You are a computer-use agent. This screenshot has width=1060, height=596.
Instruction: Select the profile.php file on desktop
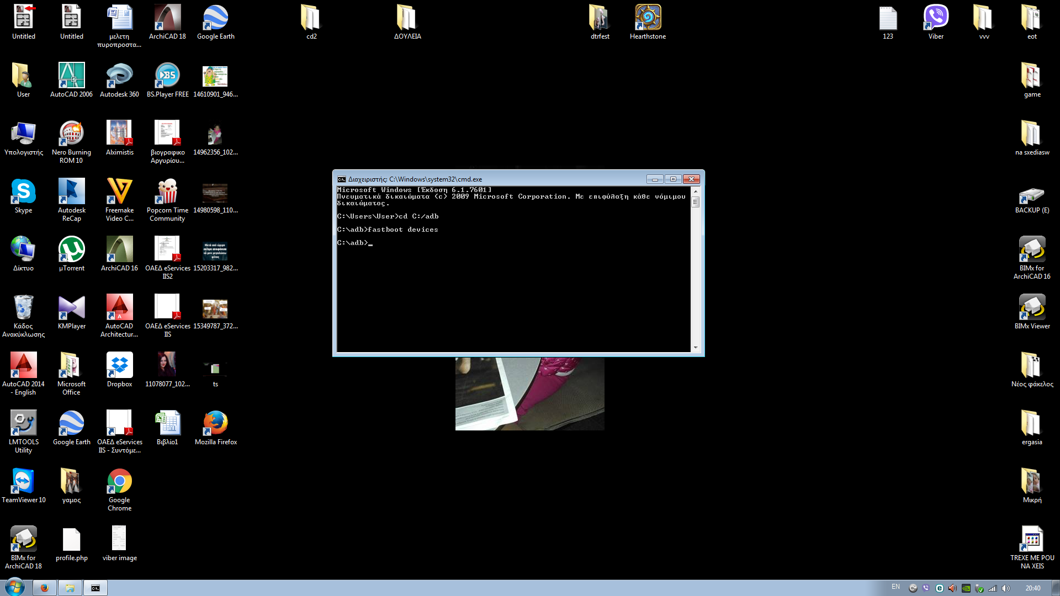click(72, 540)
